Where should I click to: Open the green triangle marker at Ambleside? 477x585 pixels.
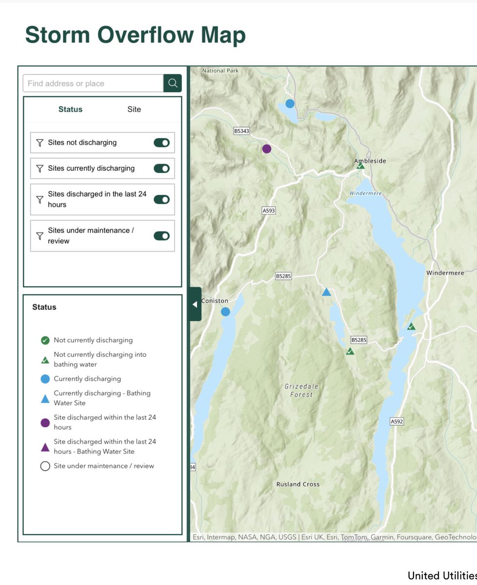pos(360,166)
